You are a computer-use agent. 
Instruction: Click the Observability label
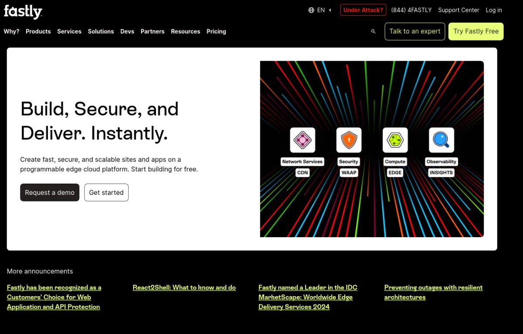pyautogui.click(x=441, y=162)
